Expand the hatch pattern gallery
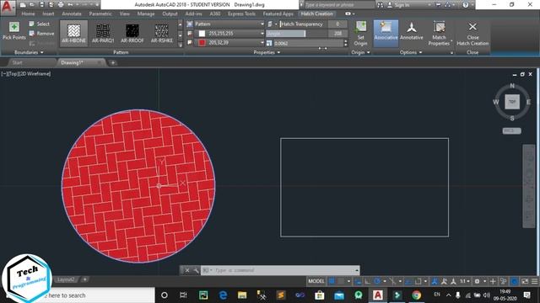The height and width of the screenshot is (303, 540). (x=180, y=45)
